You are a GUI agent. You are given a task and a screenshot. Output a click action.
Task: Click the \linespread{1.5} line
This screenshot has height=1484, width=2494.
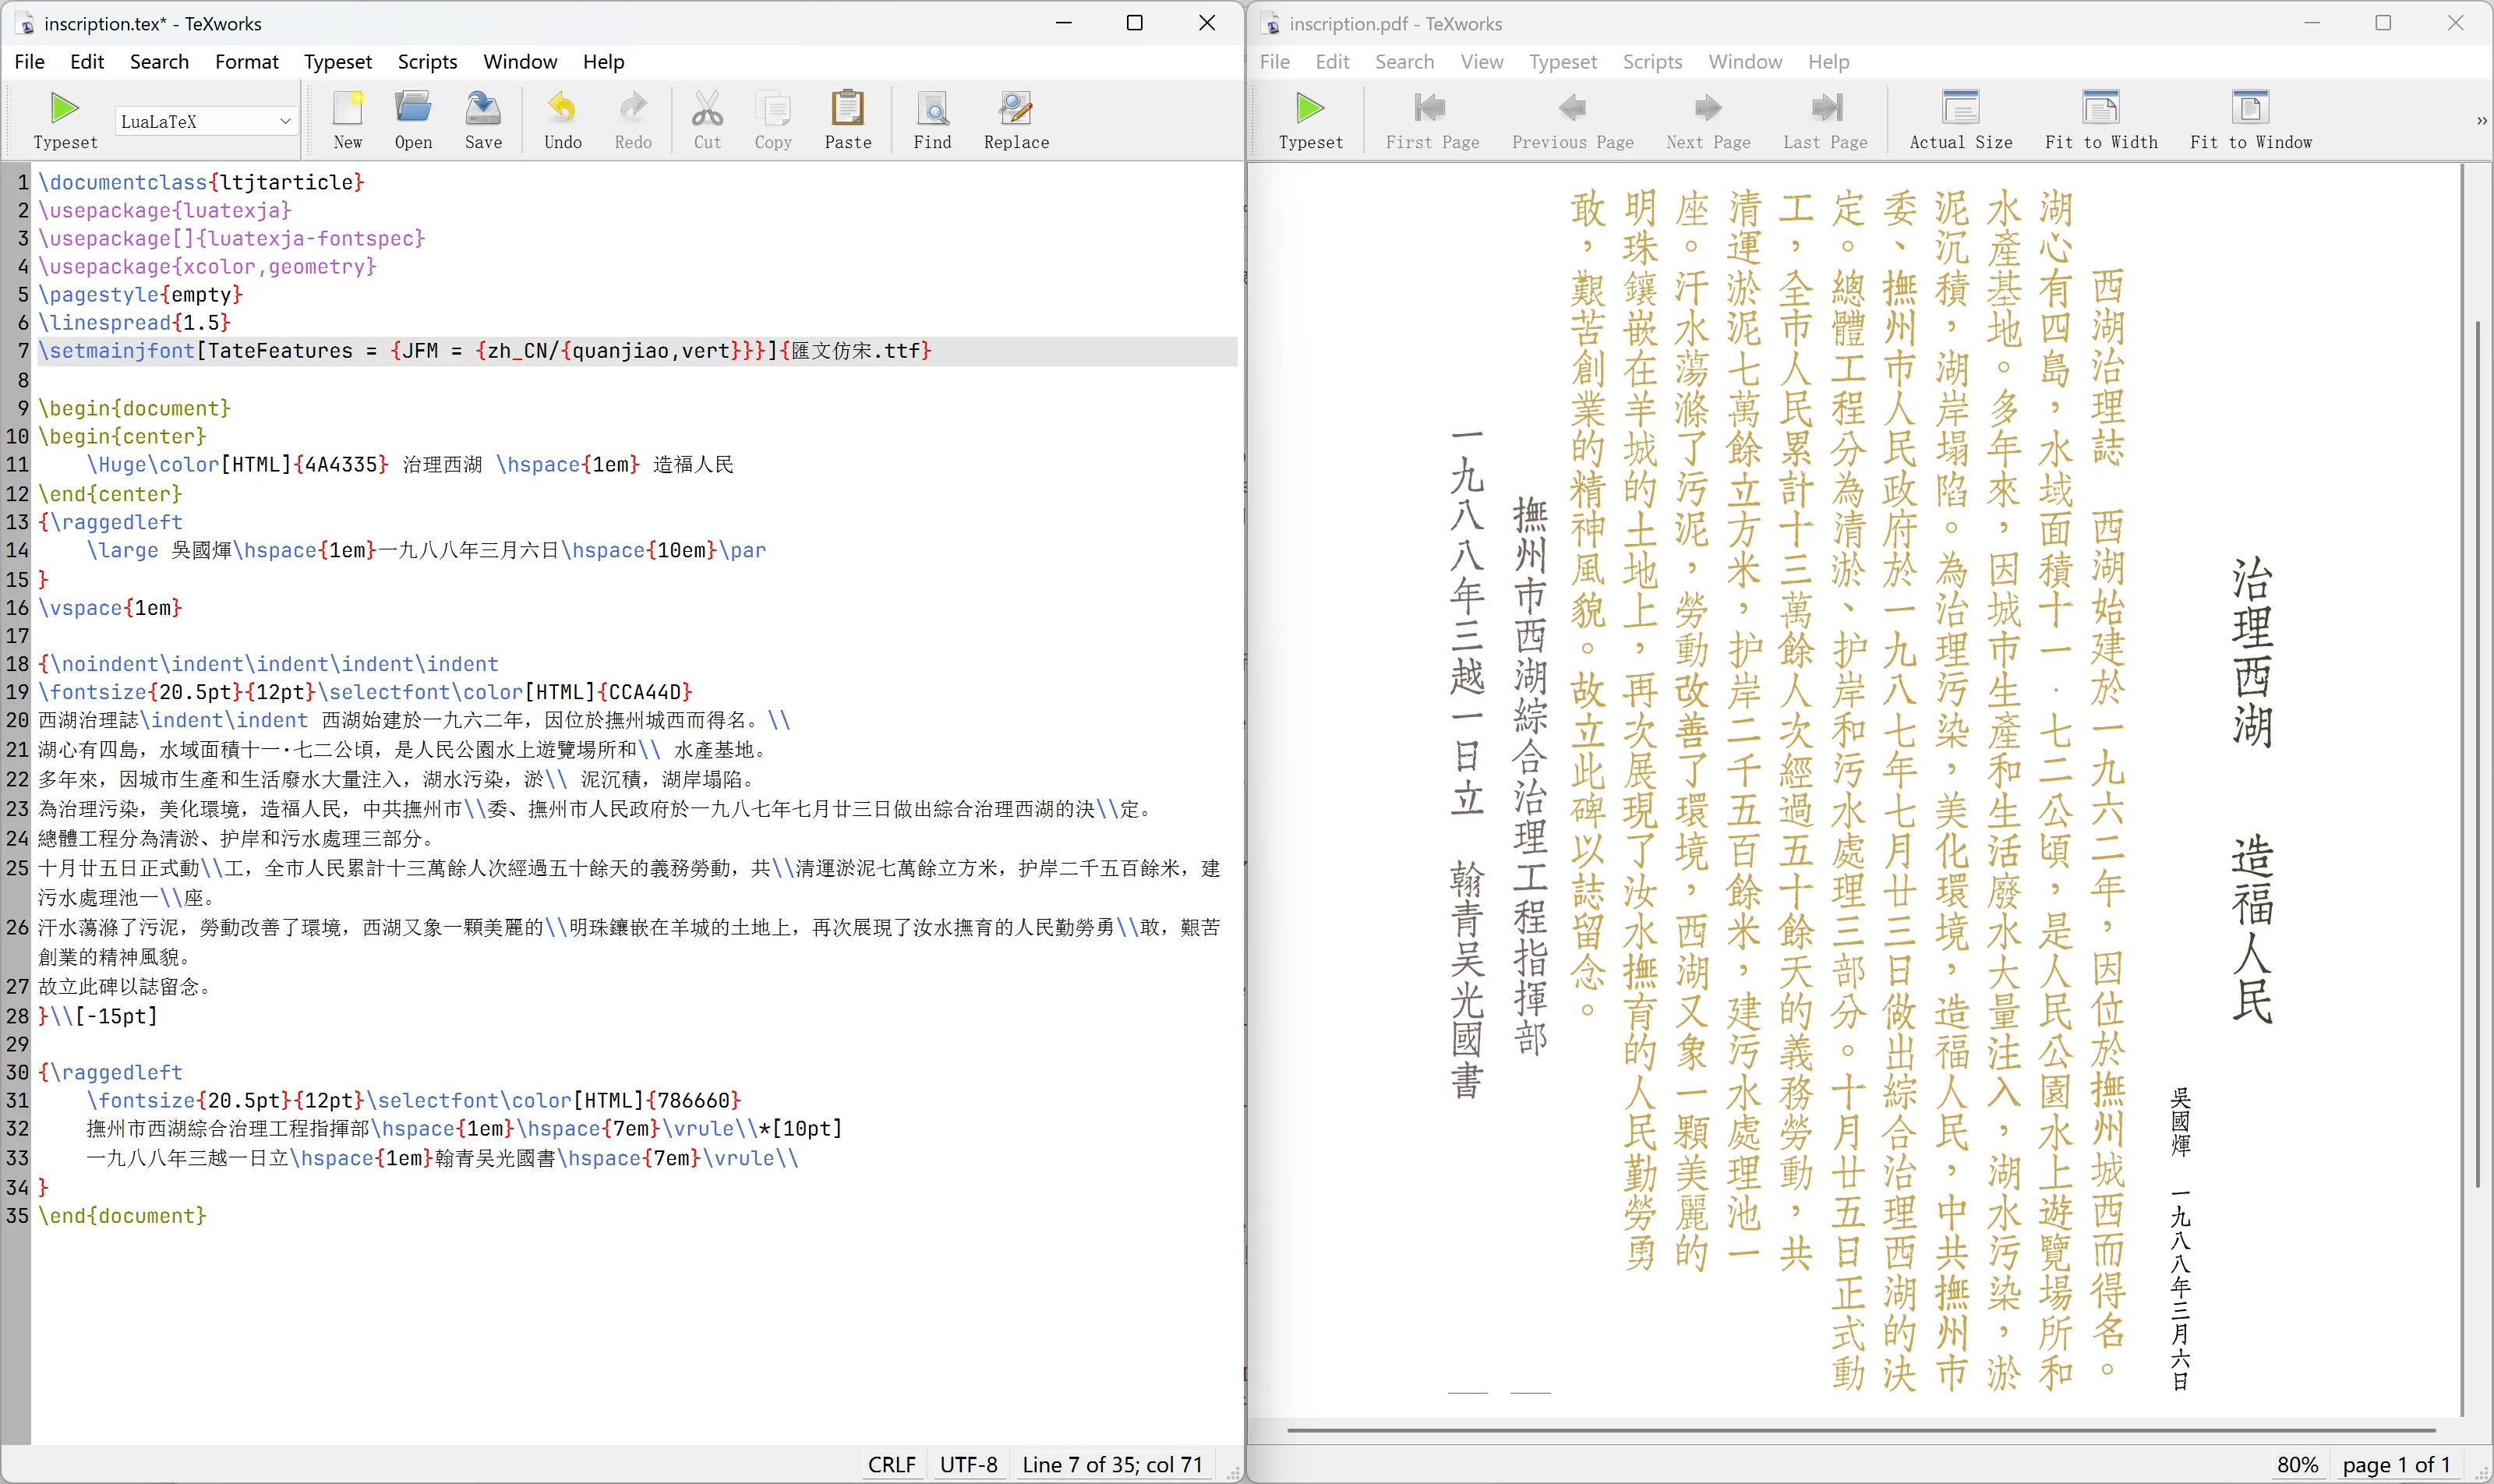pyautogui.click(x=134, y=322)
